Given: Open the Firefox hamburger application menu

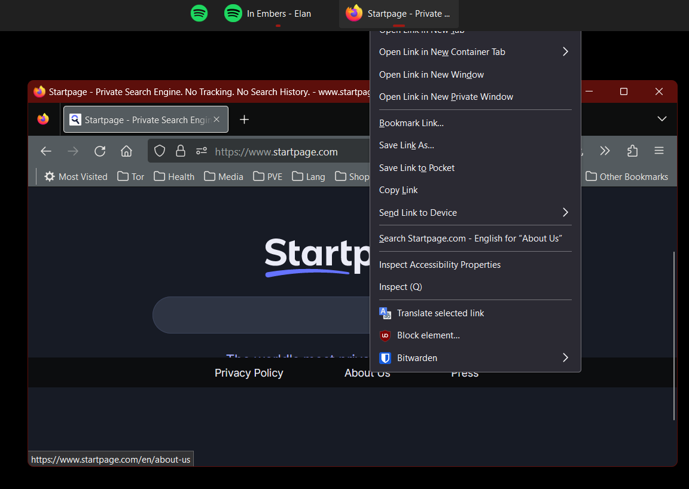Looking at the screenshot, I should 659,151.
